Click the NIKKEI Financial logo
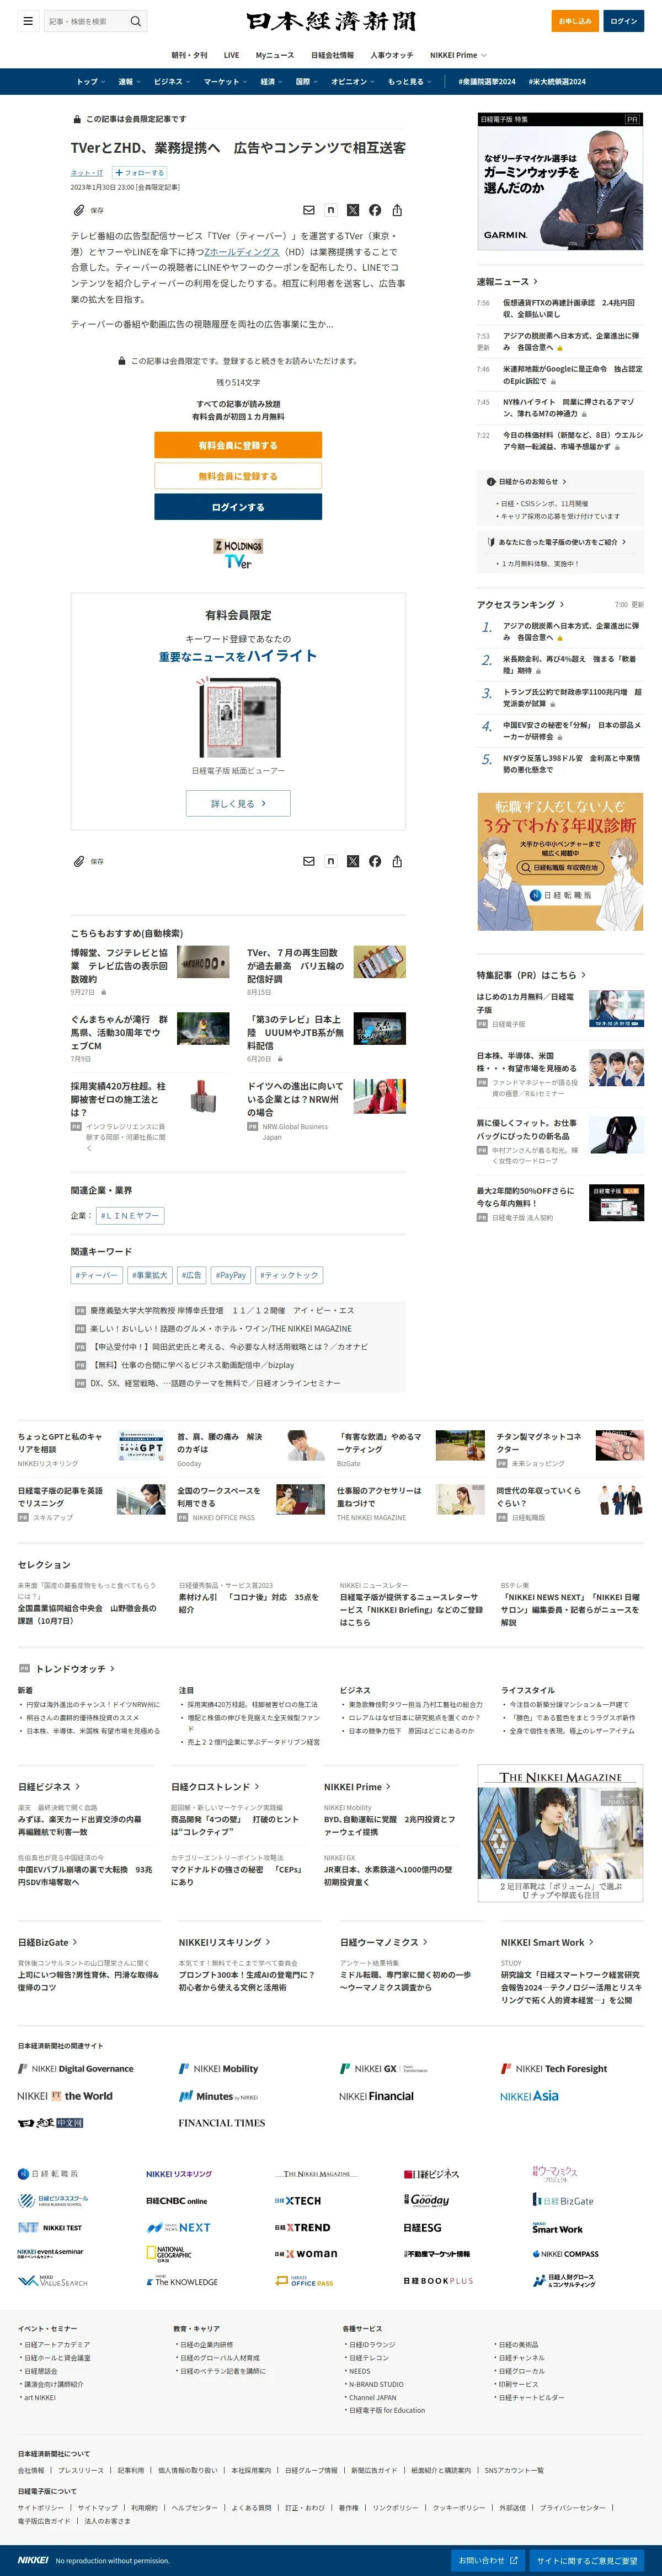This screenshot has width=662, height=2576. point(376,2096)
